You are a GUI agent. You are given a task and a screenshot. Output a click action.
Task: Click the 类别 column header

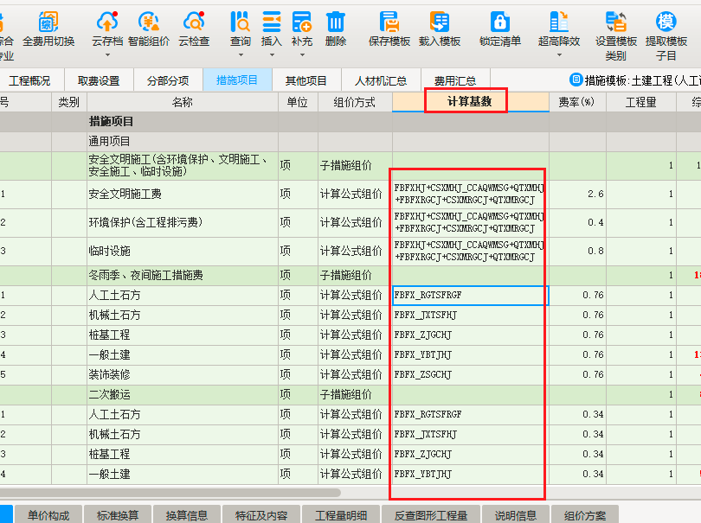[69, 102]
